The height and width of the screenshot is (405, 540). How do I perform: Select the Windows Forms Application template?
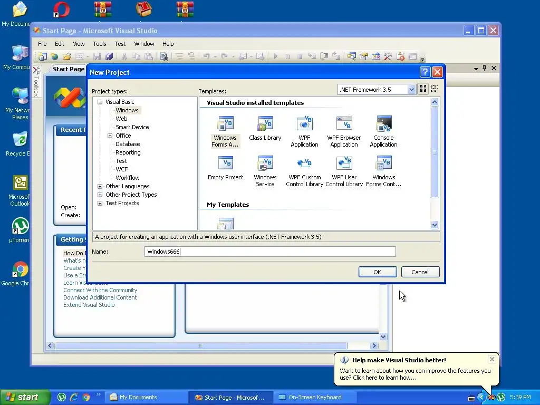point(225,131)
